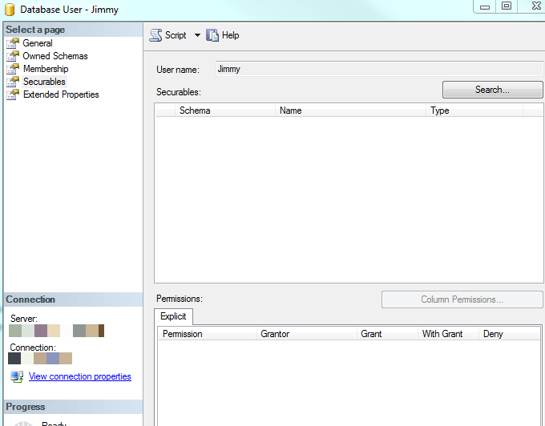Click the Grantor column header
The height and width of the screenshot is (426, 545).
[x=306, y=334]
